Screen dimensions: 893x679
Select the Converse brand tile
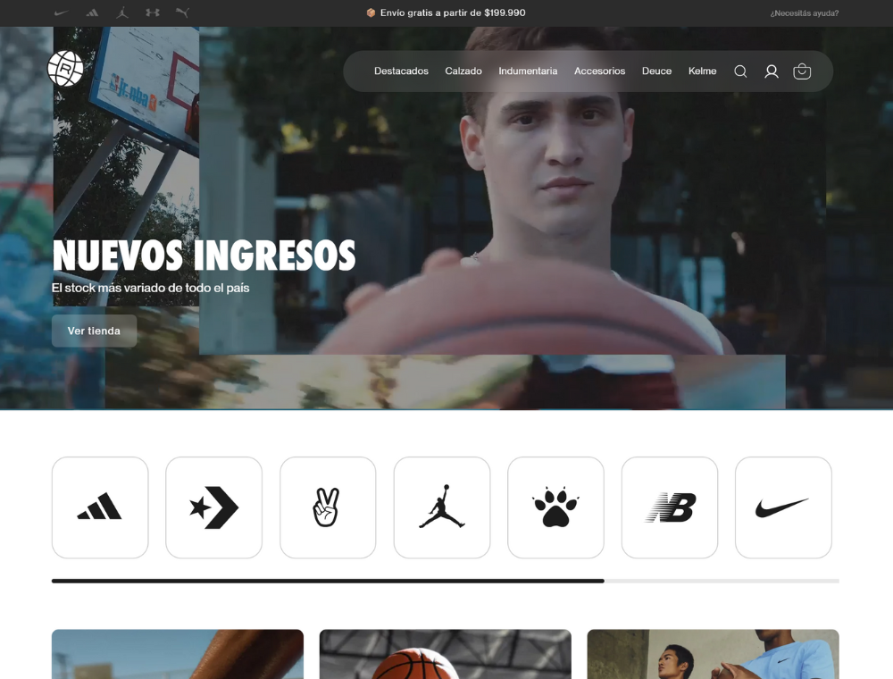[x=213, y=507]
